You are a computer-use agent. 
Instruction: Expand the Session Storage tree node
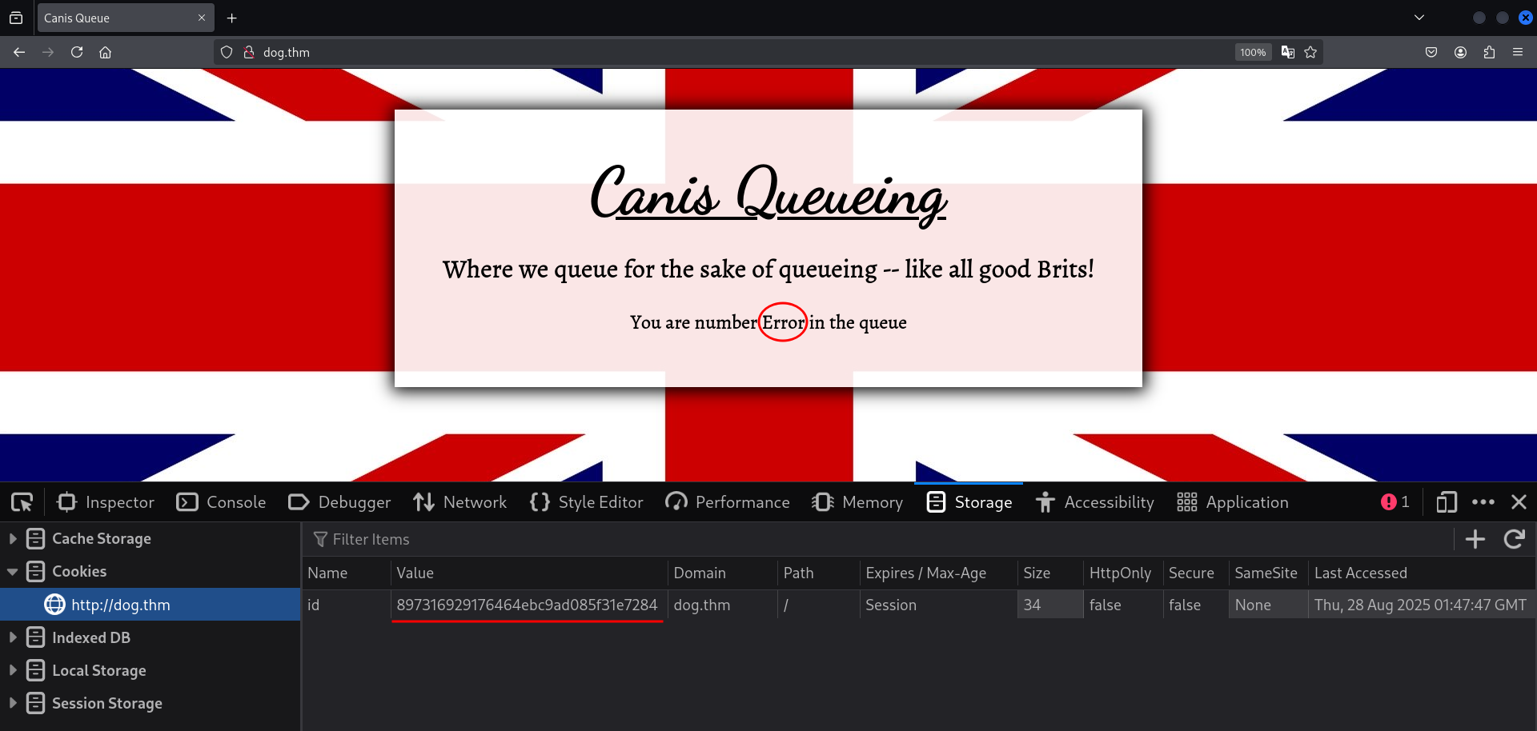pyautogui.click(x=13, y=703)
